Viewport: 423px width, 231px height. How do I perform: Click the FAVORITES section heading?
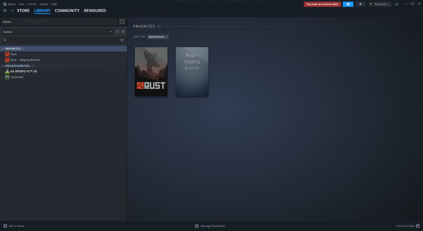point(144,26)
